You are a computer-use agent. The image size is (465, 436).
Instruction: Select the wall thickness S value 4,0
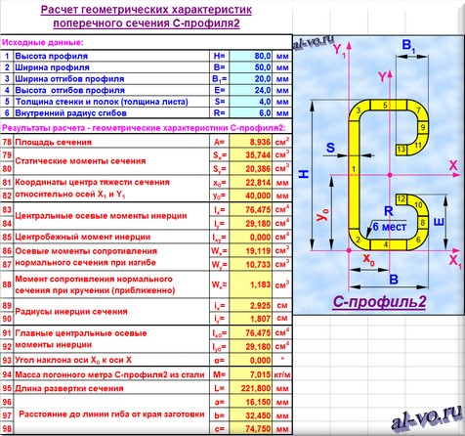[x=250, y=102]
